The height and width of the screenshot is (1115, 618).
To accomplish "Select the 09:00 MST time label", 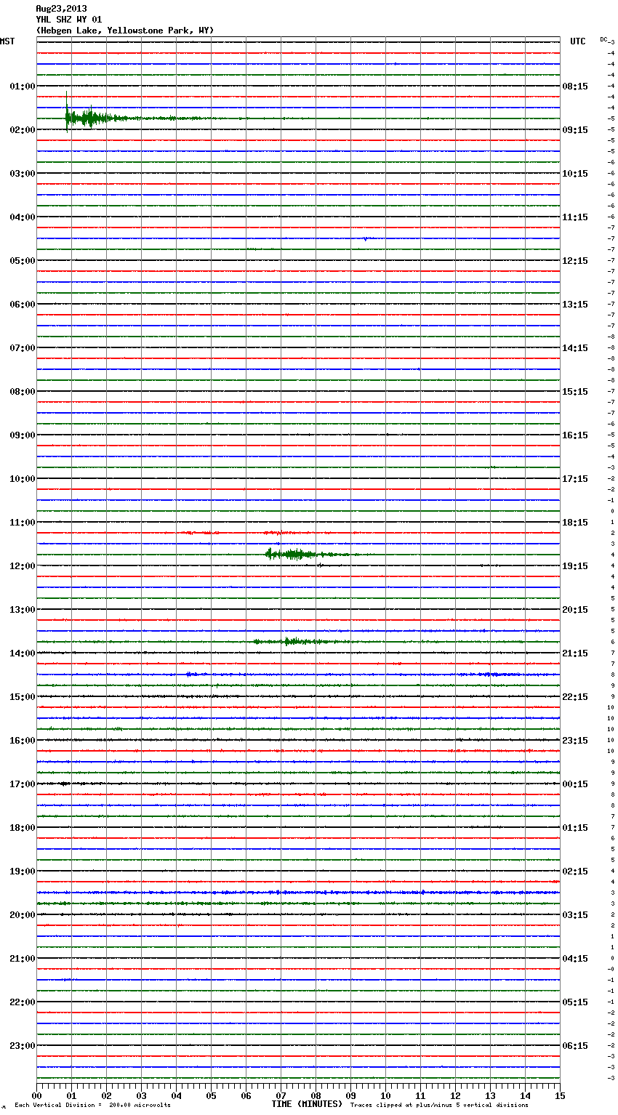I will click(x=22, y=435).
